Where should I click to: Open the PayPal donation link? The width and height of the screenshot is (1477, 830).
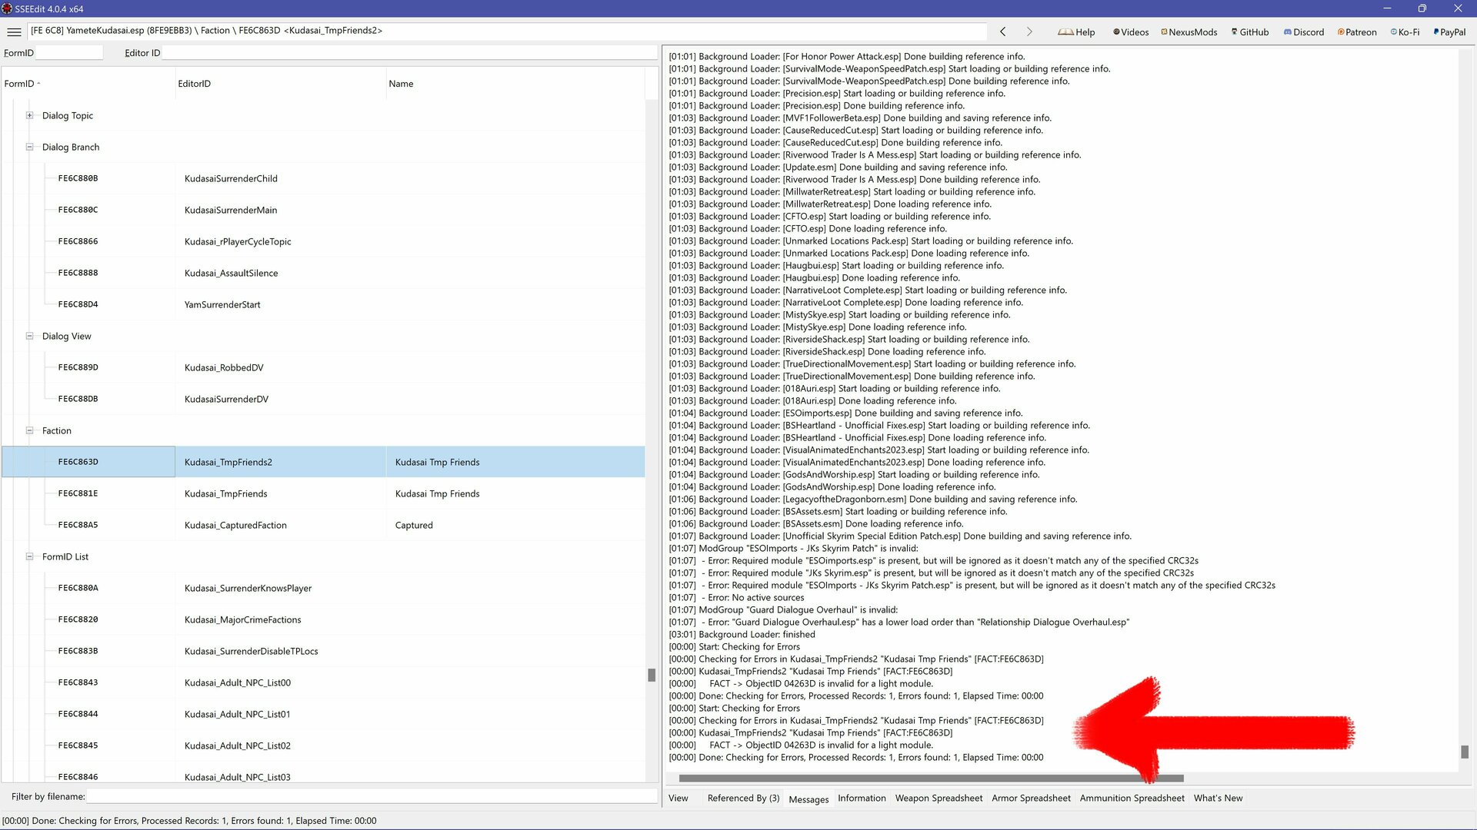click(1449, 32)
